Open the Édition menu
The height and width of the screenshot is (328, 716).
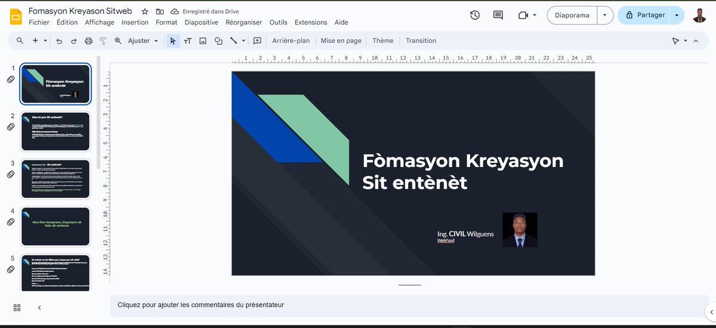(x=67, y=22)
